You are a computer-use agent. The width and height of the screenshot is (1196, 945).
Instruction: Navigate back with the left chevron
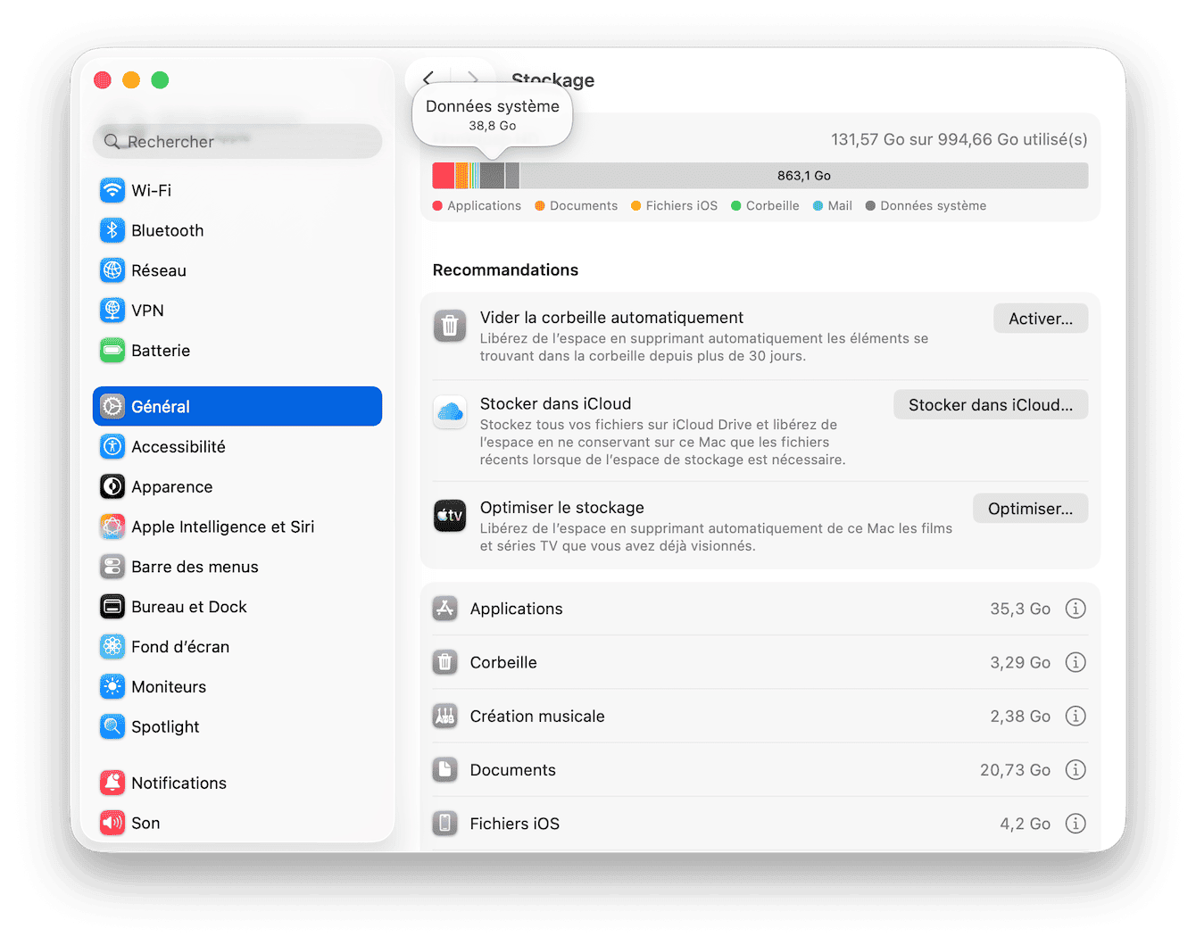click(x=428, y=79)
